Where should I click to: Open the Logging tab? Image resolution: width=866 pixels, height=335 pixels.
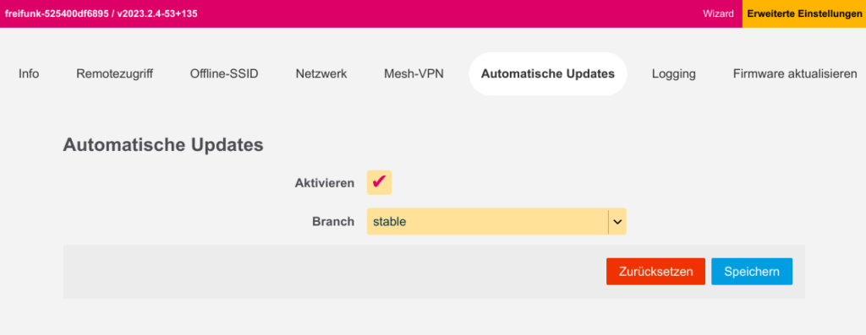[x=673, y=73]
